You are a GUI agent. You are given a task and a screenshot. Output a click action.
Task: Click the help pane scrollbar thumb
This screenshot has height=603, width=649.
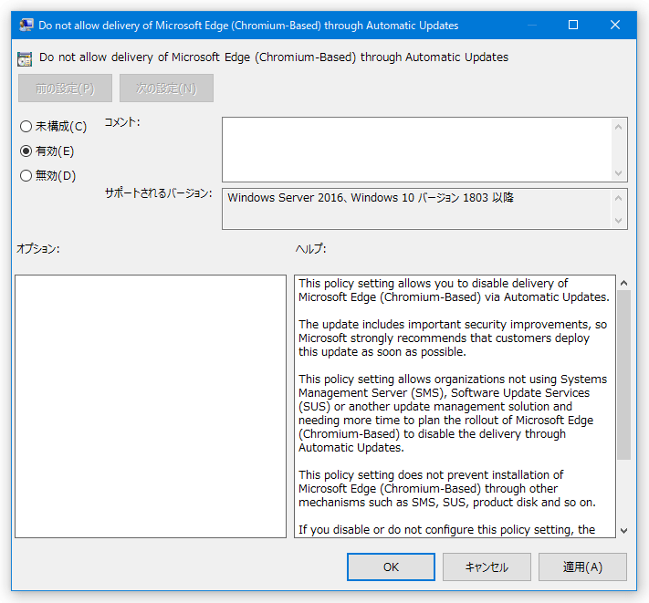click(624, 375)
